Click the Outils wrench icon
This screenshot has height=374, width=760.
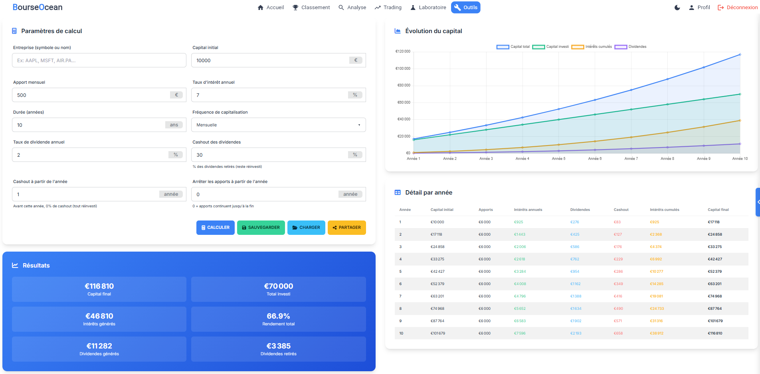[x=457, y=8]
